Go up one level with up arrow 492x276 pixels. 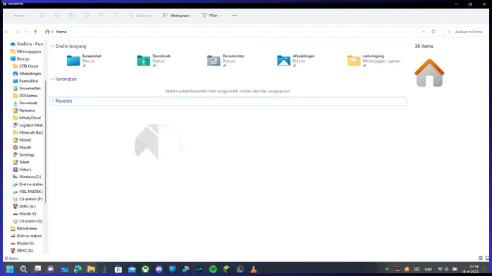click(x=35, y=32)
